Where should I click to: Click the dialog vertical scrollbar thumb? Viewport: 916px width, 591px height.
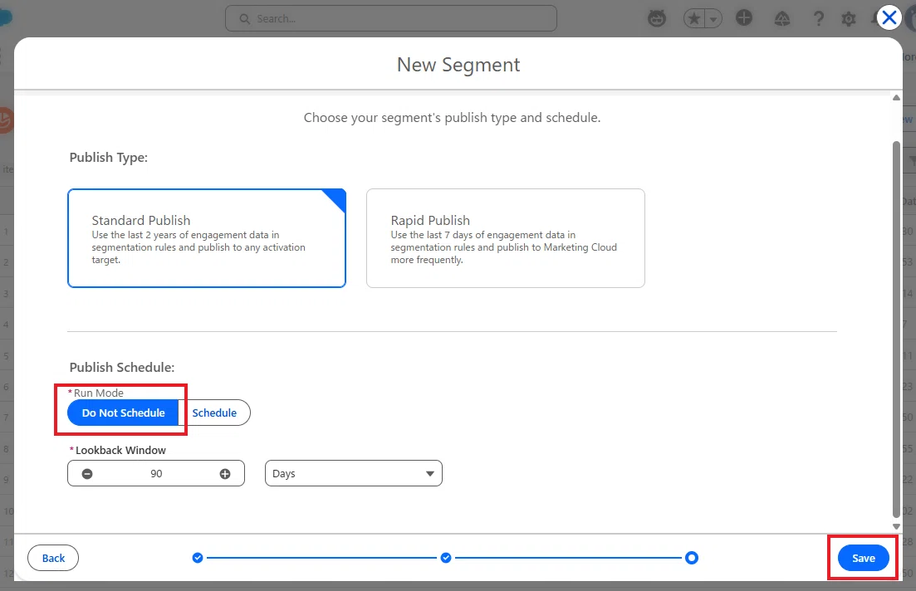(896, 329)
